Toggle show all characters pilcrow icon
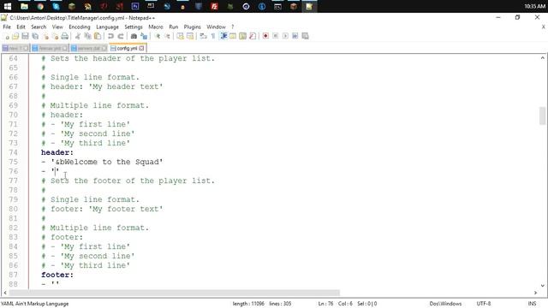 [x=213, y=36]
